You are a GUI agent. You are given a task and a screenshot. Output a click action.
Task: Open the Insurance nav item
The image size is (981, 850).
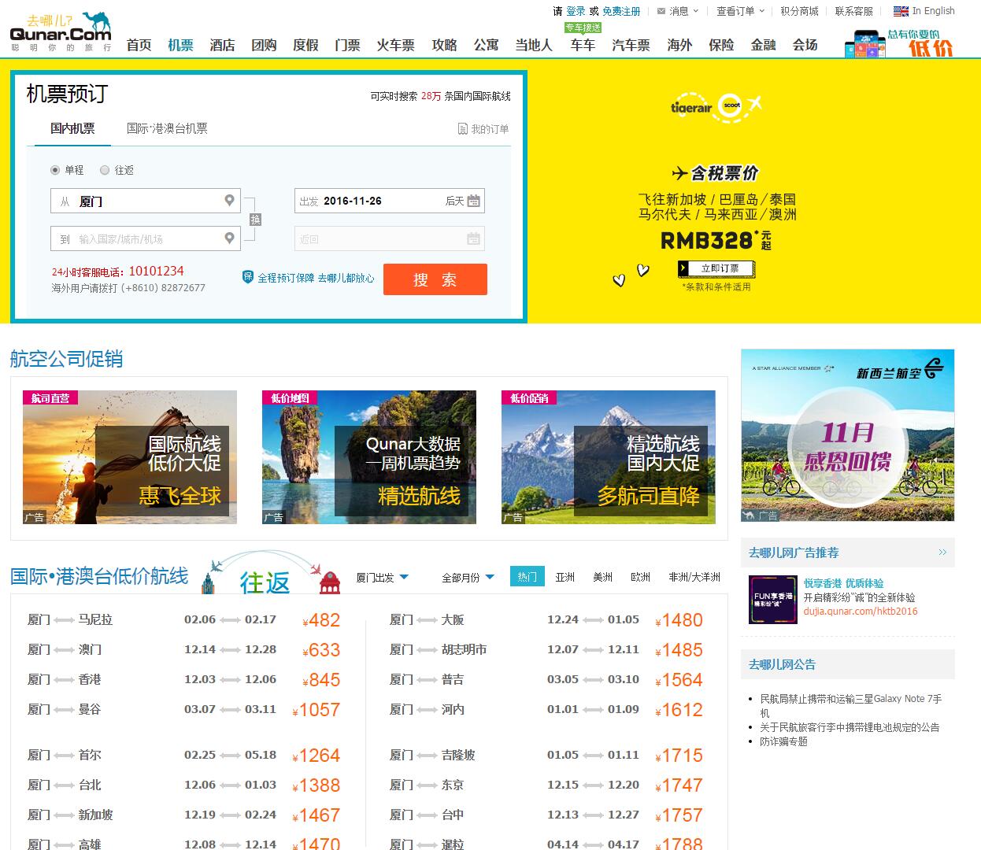click(x=721, y=46)
